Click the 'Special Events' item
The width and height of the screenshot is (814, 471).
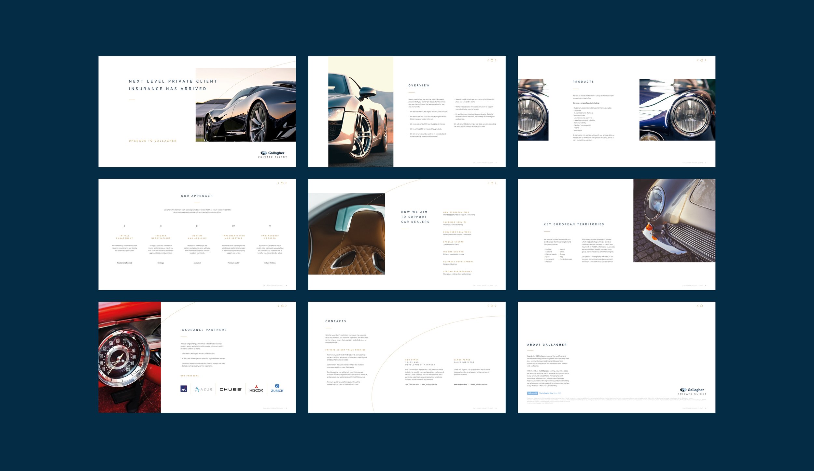pos(454,243)
